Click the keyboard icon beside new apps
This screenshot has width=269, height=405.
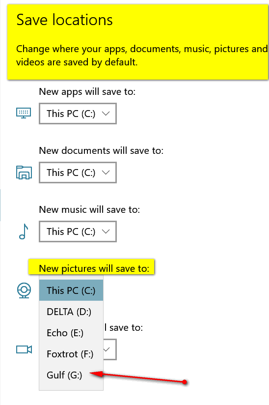click(x=24, y=113)
